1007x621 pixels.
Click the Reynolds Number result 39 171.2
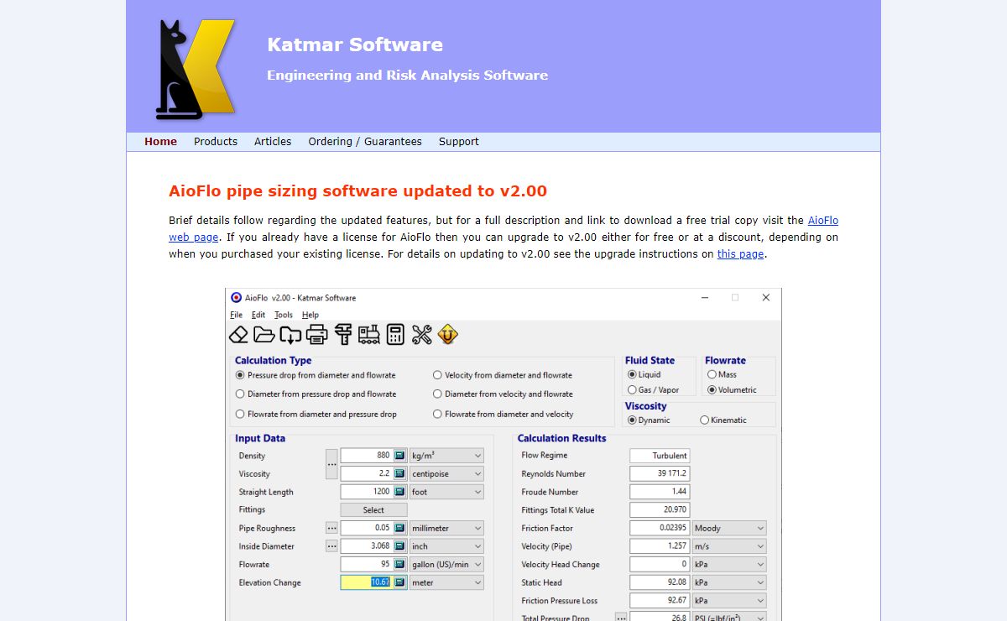660,473
